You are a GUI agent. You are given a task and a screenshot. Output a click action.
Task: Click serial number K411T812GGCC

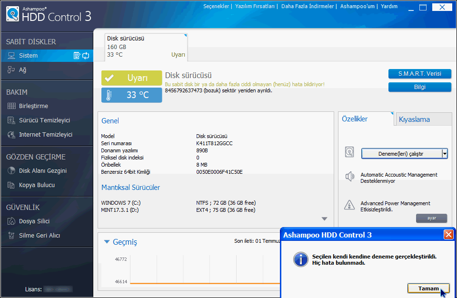(x=214, y=143)
